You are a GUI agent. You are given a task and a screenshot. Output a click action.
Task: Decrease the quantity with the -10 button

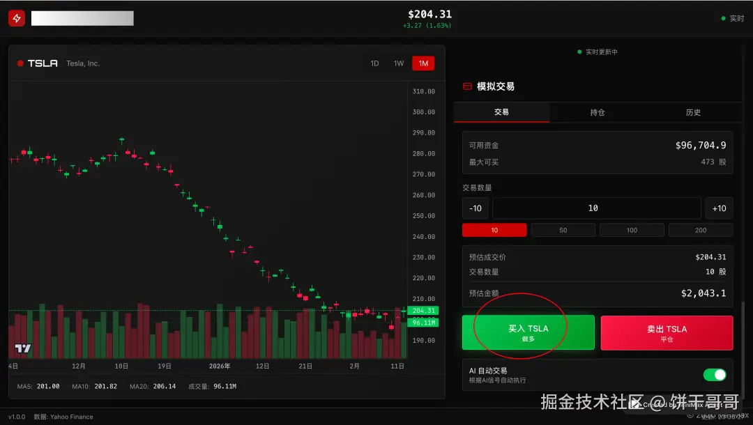[x=476, y=208]
